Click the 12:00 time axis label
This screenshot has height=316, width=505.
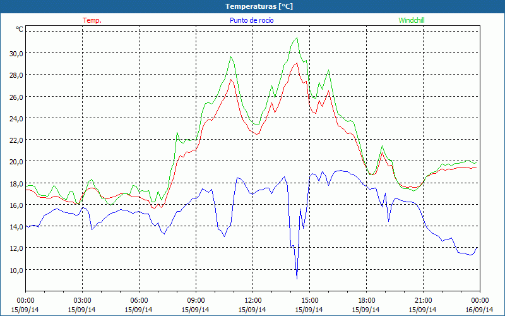(253, 301)
